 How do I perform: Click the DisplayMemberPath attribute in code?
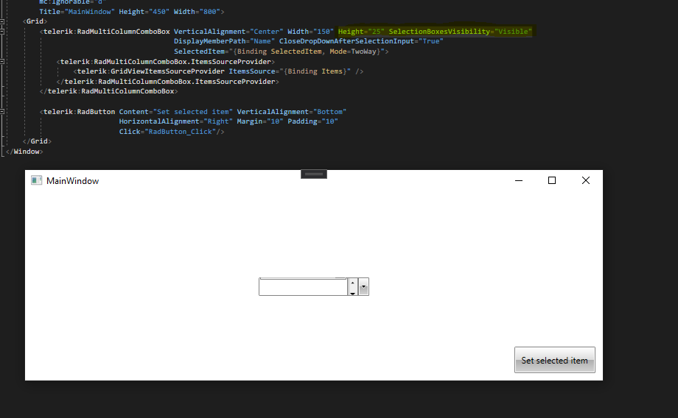[x=225, y=41]
